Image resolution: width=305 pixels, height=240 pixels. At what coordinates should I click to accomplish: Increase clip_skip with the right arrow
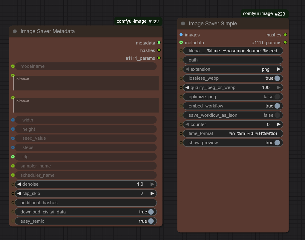pos(152,193)
